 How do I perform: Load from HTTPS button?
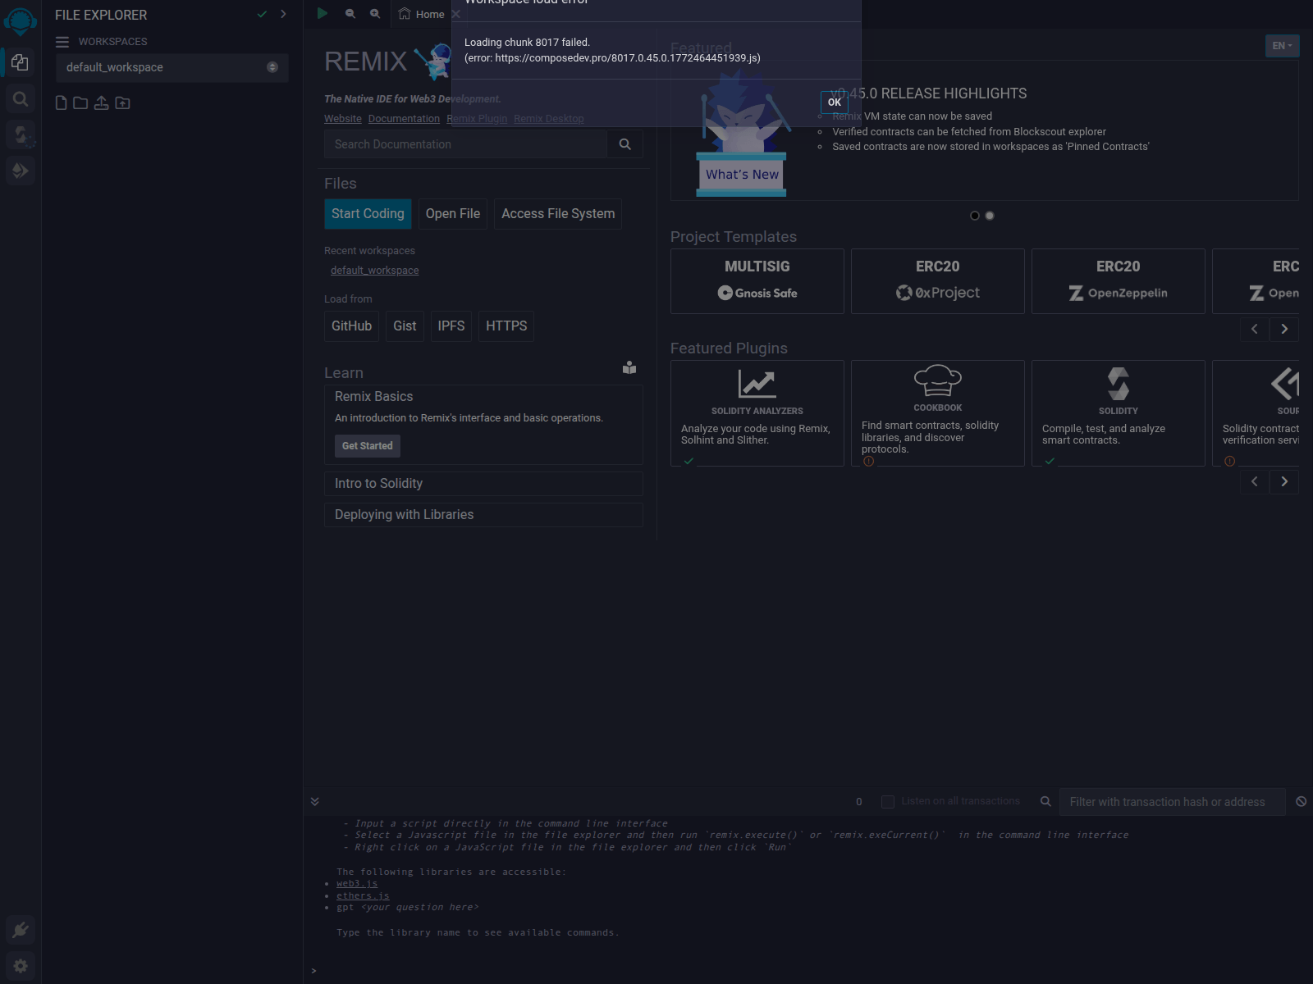coord(506,326)
